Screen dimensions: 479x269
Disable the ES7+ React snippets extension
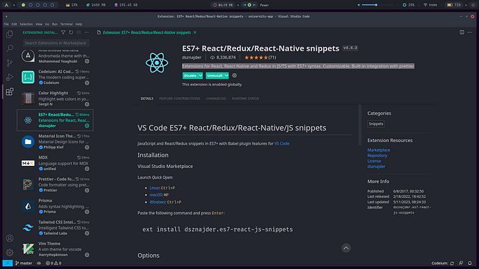coord(190,76)
